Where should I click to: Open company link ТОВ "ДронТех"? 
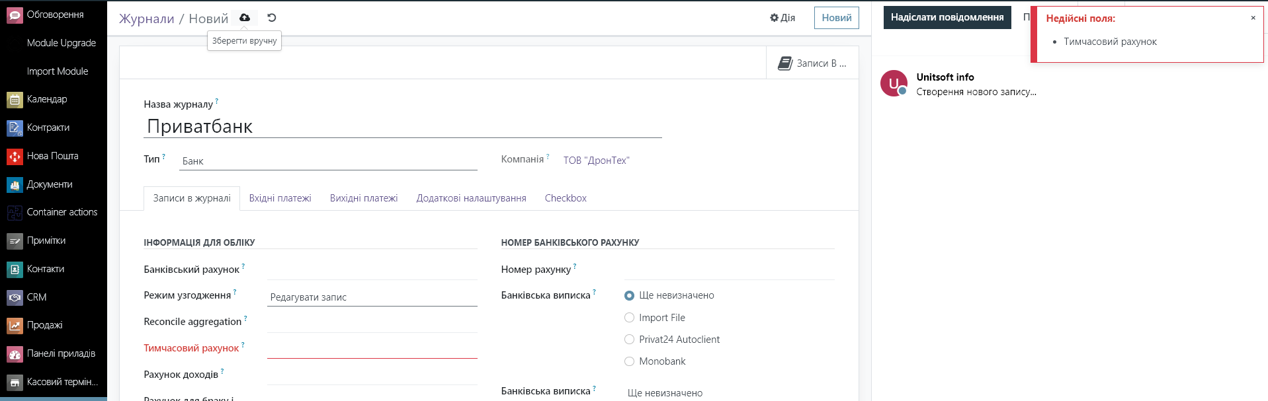597,161
